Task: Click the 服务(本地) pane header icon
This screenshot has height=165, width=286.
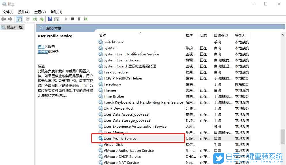Action: point(41,28)
